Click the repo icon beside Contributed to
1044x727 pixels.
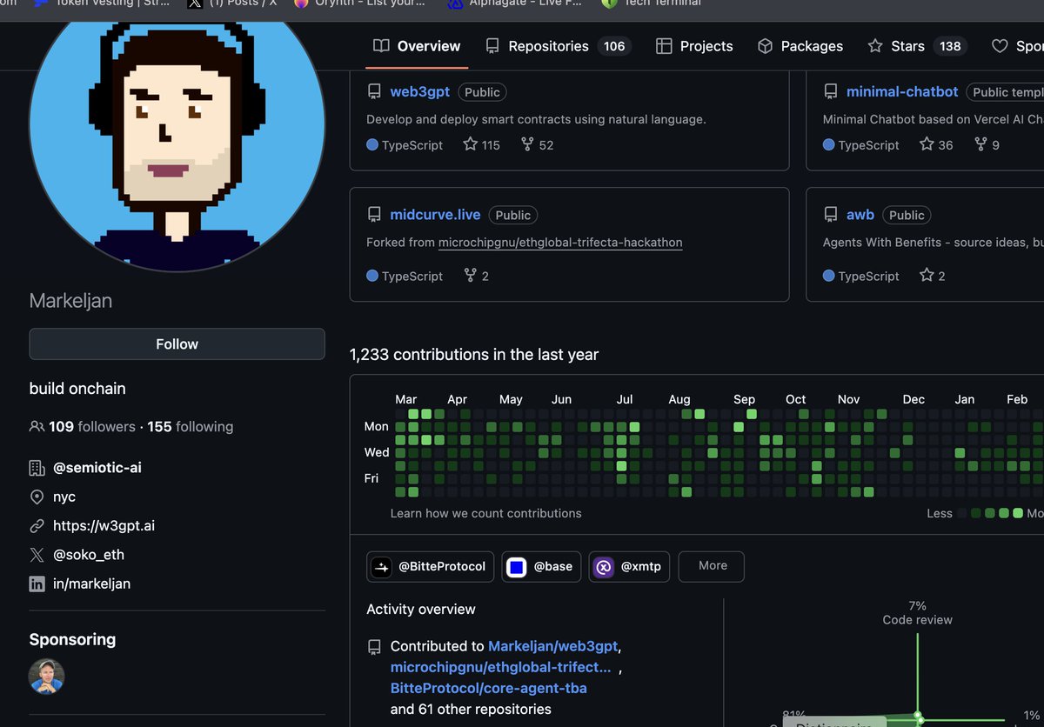[x=374, y=646]
